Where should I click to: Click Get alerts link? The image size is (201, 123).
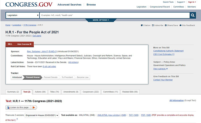pyautogui.click(x=37, y=36)
